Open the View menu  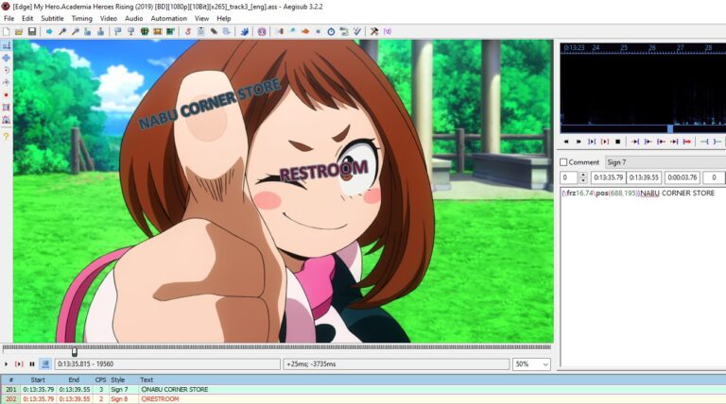(x=201, y=19)
